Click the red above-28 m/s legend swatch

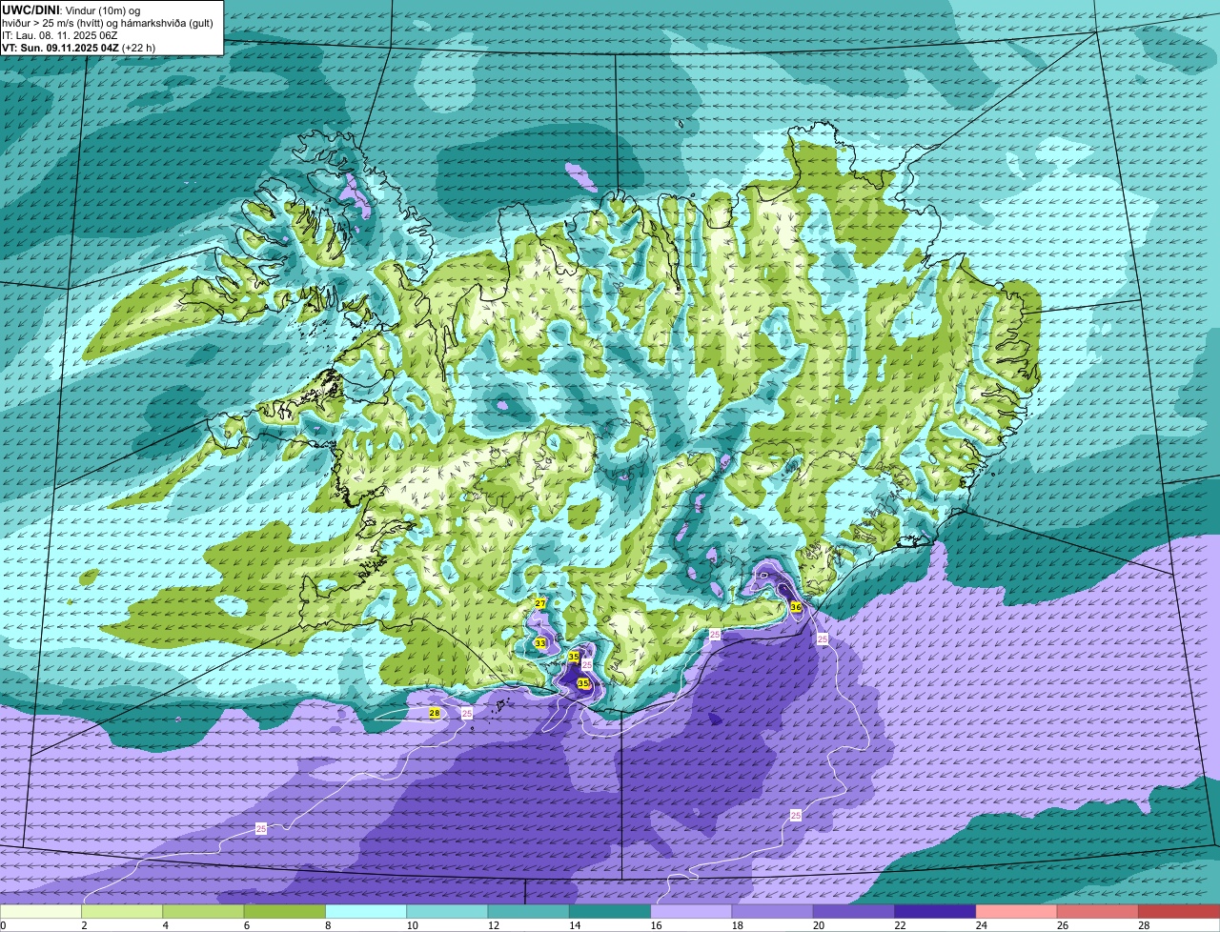pyautogui.click(x=1179, y=911)
